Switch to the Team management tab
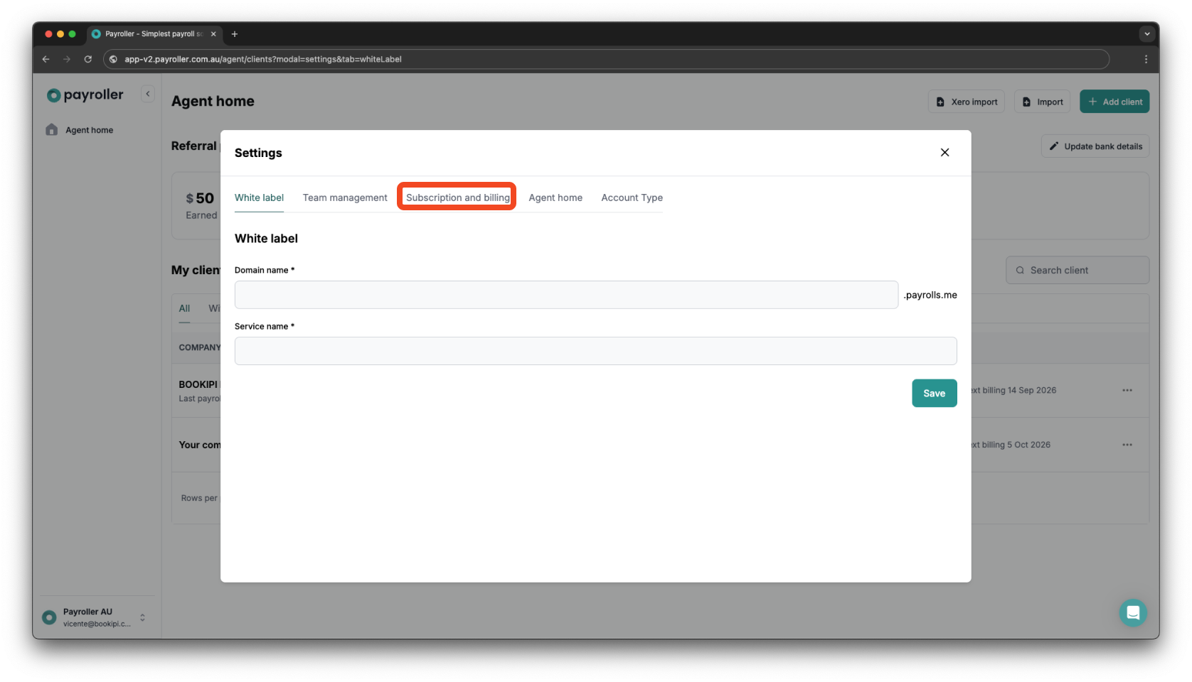This screenshot has width=1192, height=682. [344, 197]
